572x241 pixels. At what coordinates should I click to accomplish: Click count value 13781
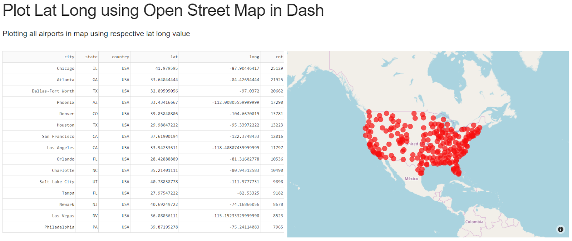[x=272, y=114]
